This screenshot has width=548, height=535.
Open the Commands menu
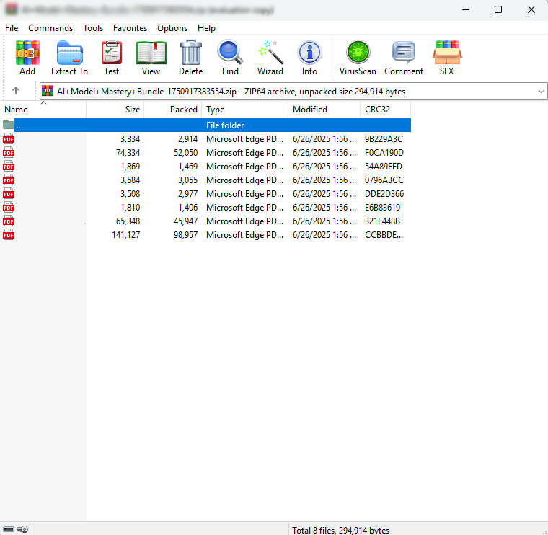(x=50, y=28)
